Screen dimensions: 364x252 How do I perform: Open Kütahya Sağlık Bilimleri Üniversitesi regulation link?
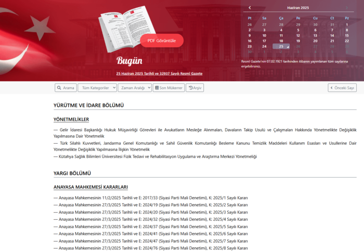click(x=155, y=157)
